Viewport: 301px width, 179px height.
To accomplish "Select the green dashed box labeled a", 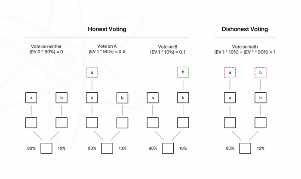I will tap(92, 73).
